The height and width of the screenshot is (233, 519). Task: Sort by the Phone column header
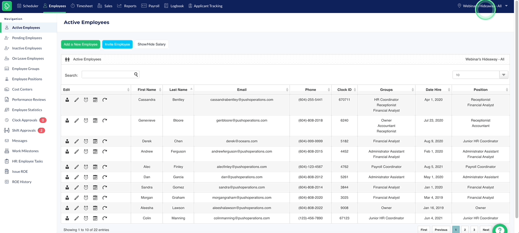click(310, 89)
